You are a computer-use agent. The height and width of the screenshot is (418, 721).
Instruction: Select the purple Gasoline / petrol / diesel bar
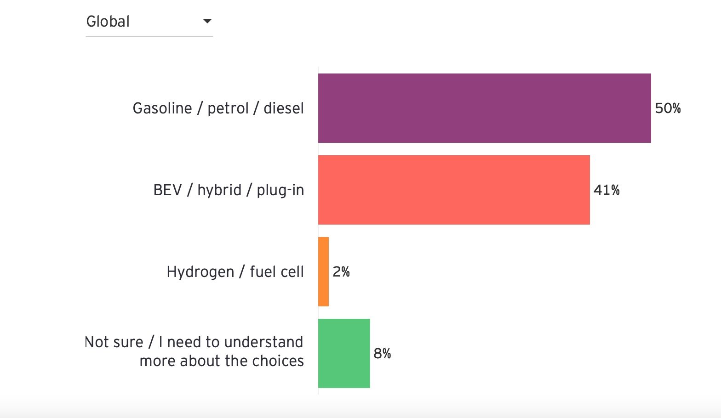point(485,108)
